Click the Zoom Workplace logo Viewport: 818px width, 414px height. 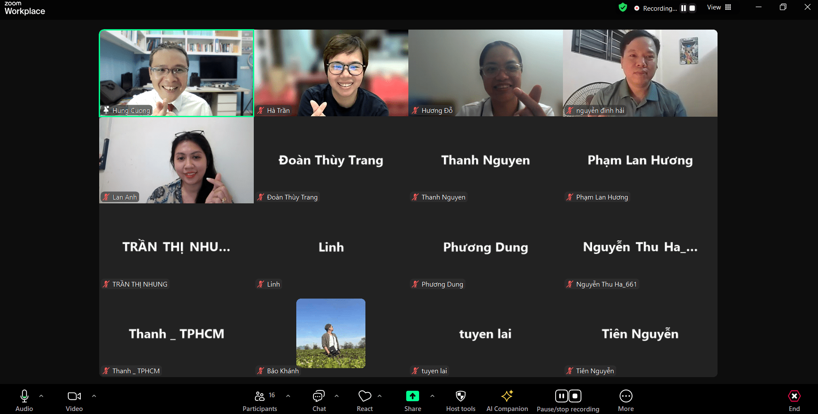pyautogui.click(x=24, y=8)
